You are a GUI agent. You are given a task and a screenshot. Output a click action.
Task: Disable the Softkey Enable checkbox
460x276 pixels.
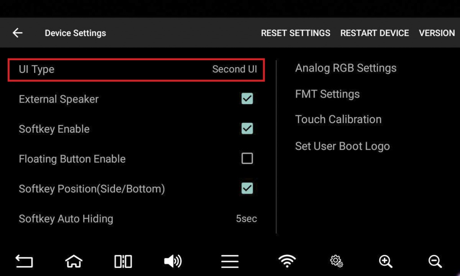(247, 129)
